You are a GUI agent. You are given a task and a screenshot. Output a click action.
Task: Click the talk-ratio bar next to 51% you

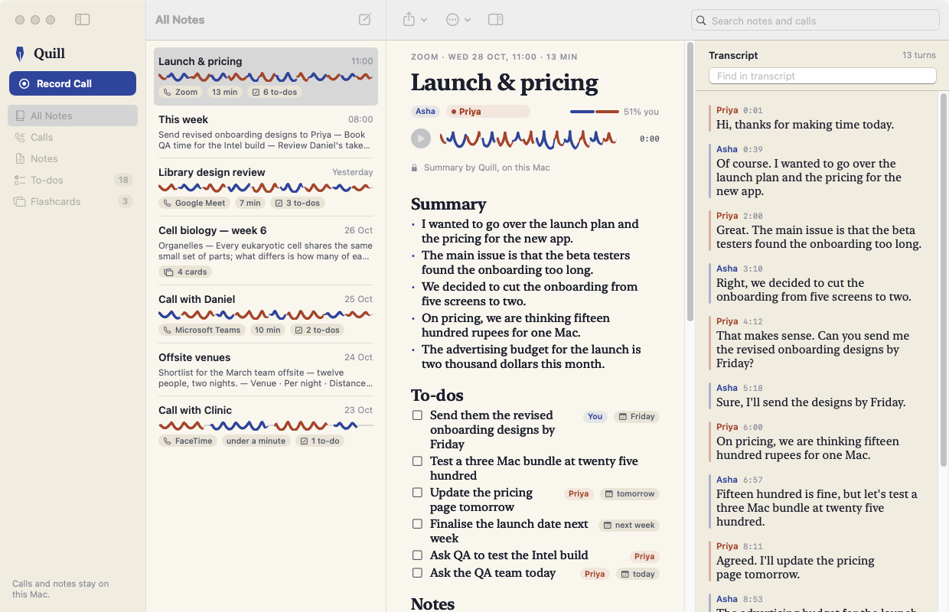click(x=595, y=112)
